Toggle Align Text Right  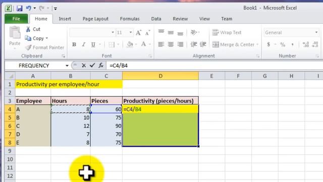point(180,44)
